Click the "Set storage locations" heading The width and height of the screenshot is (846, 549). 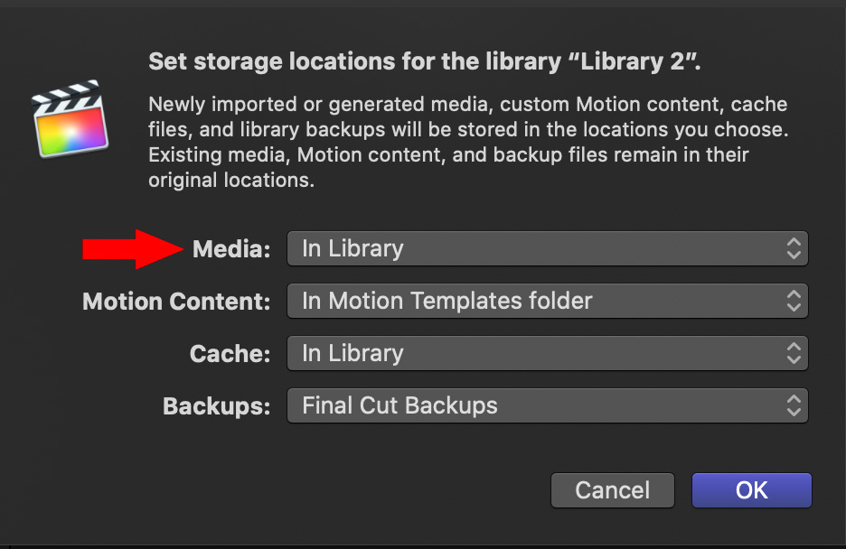click(424, 61)
